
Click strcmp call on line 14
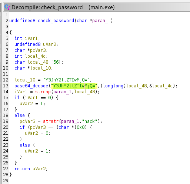[x=43, y=92]
